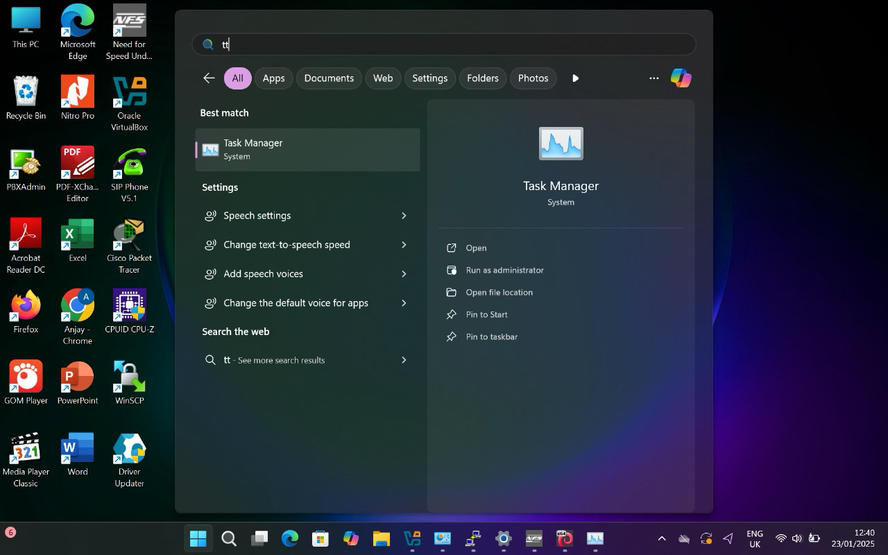Open the three-dots options menu

654,78
